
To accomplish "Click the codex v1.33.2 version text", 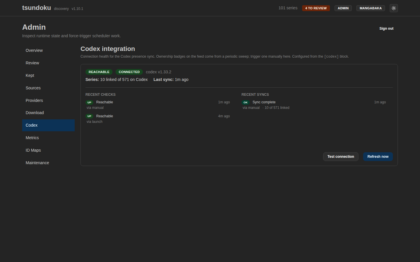I will click(x=158, y=72).
